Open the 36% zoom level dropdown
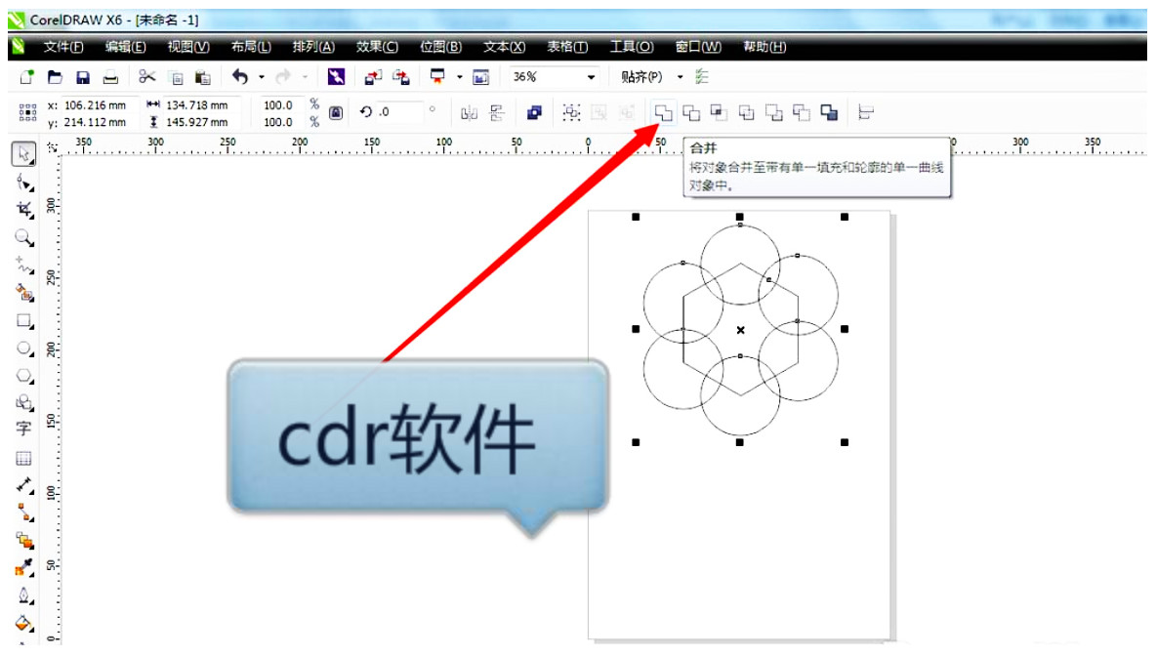 tap(592, 77)
